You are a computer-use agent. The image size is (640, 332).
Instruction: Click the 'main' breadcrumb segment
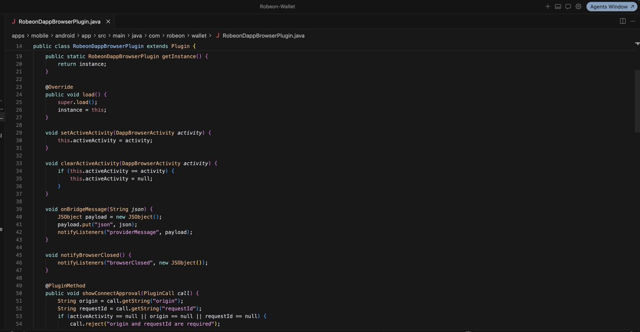tap(119, 36)
